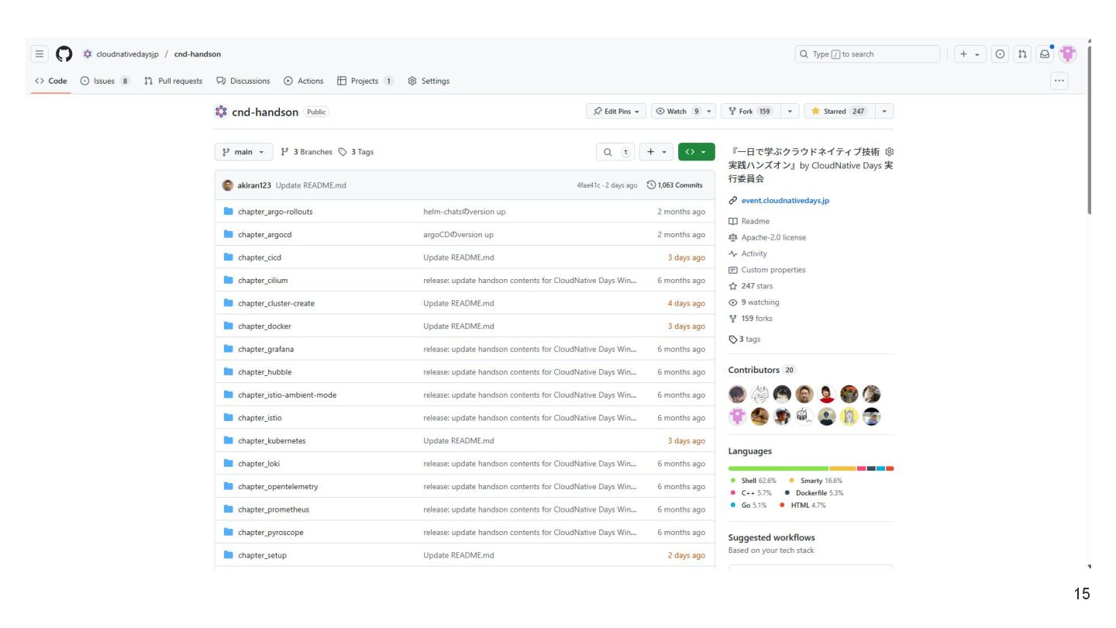Open pull requests icon in top header
1116x628 pixels.
1022,54
